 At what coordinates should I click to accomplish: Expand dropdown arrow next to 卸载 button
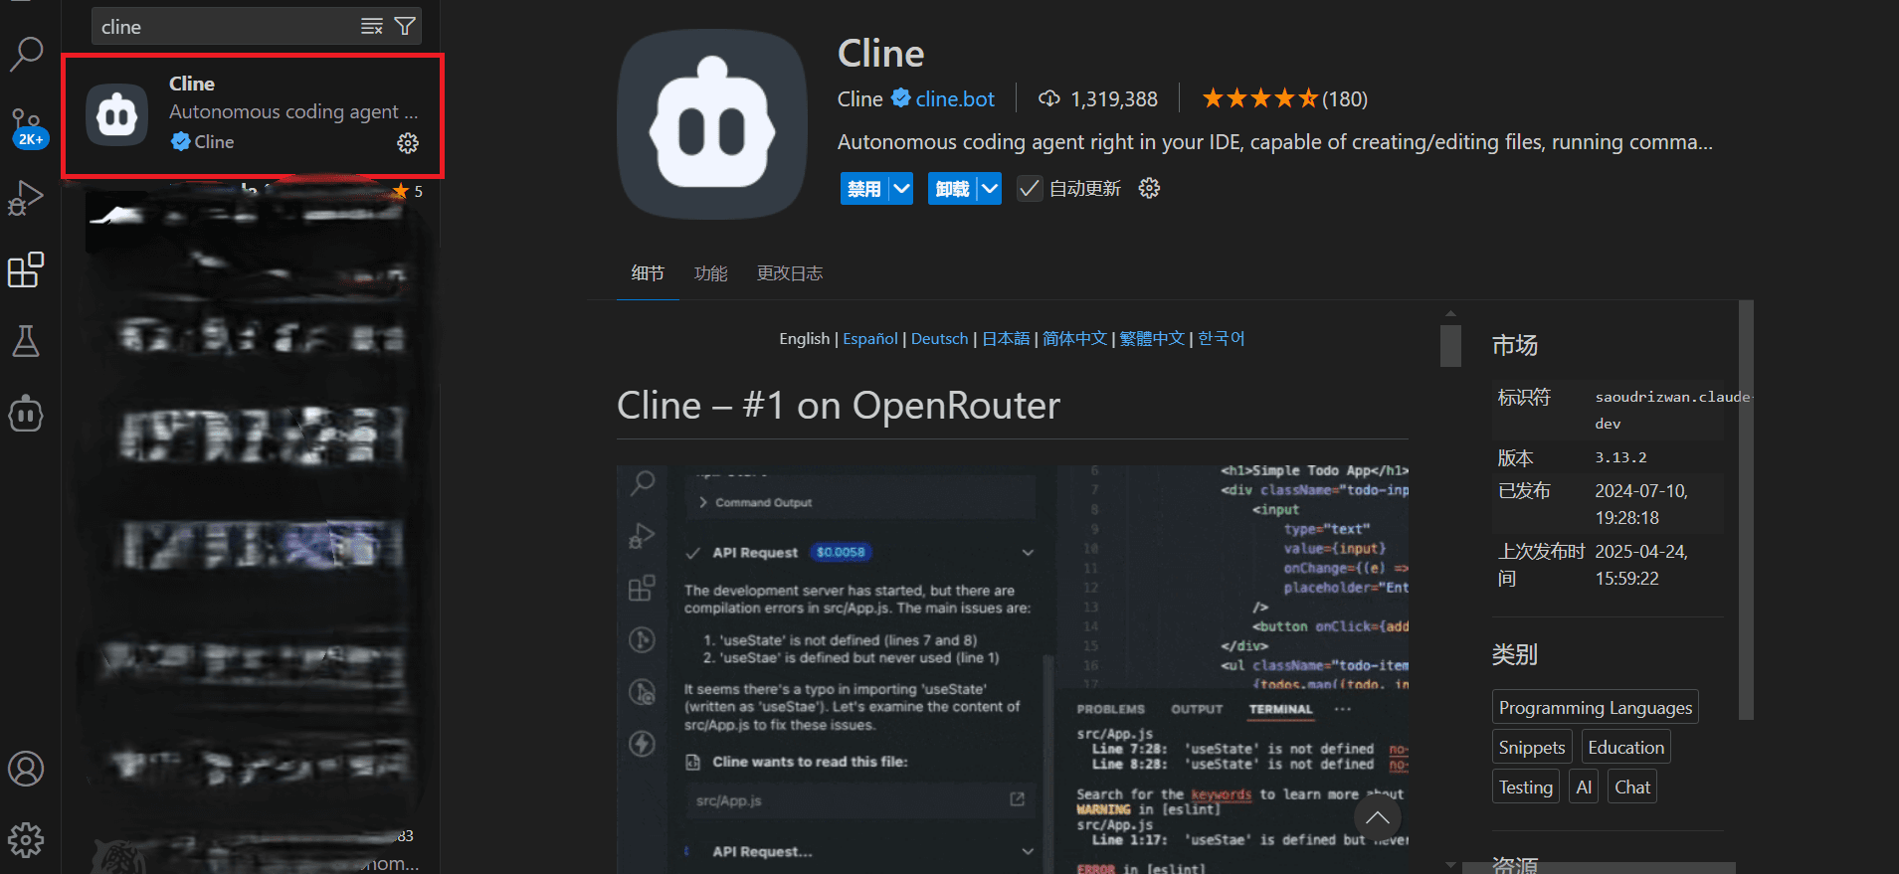pyautogui.click(x=990, y=189)
